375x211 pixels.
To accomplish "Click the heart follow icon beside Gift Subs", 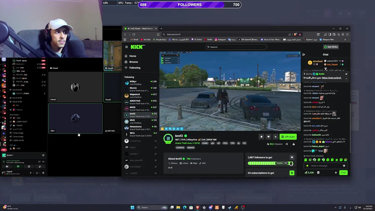I will point(268,137).
